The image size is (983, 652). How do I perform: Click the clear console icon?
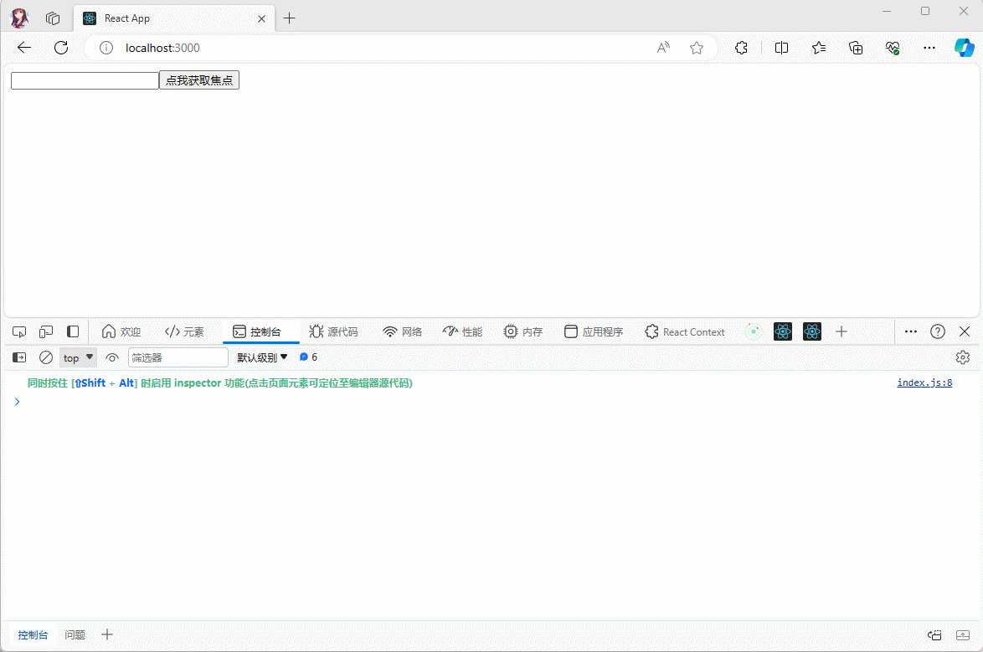(x=46, y=357)
